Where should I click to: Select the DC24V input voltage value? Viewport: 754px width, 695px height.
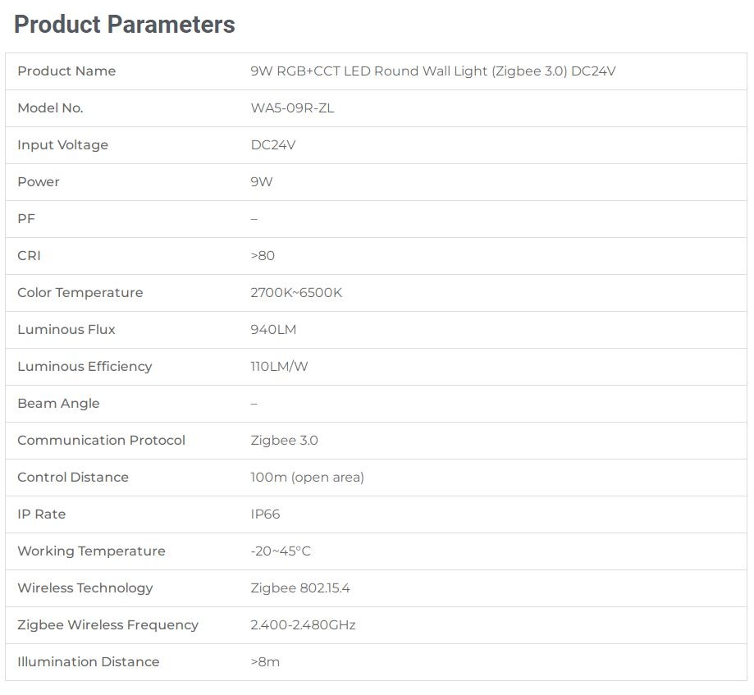273,145
